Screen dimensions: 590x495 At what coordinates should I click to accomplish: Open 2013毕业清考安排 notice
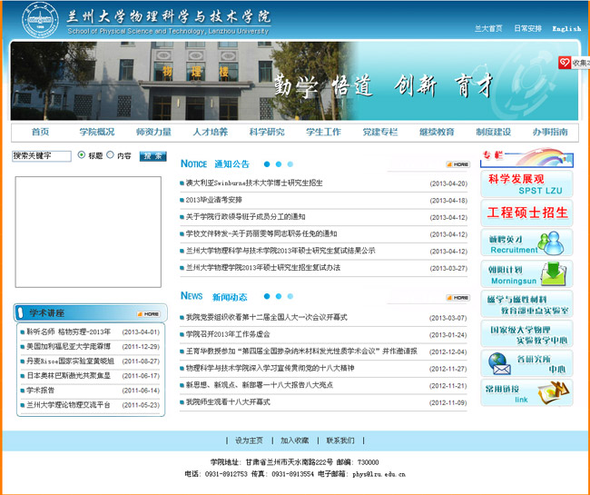click(x=214, y=200)
